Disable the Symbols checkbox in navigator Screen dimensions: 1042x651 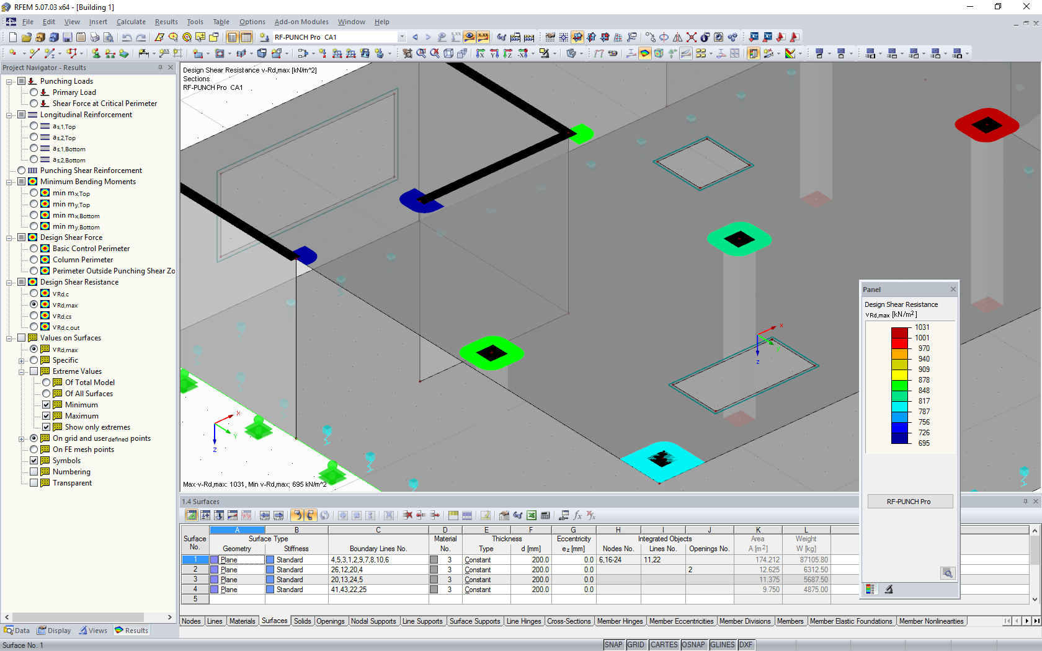[33, 460]
